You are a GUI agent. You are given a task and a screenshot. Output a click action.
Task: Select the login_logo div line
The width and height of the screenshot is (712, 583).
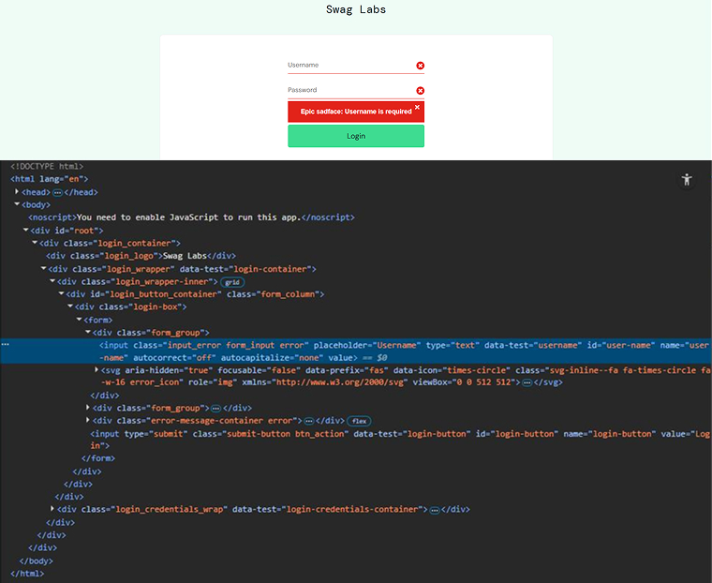(x=141, y=256)
